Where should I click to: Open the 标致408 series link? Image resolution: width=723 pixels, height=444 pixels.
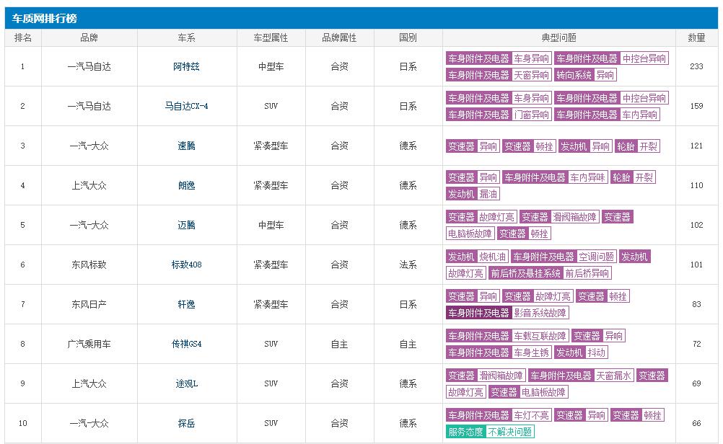[186, 265]
